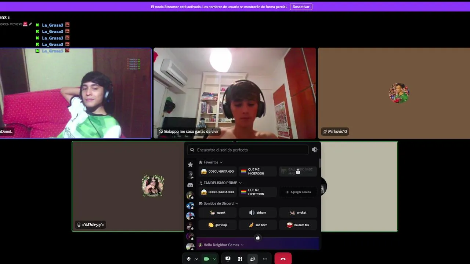Collapse the Sonidos de Discord section
Viewport: 470px width, 264px height.
(x=218, y=203)
